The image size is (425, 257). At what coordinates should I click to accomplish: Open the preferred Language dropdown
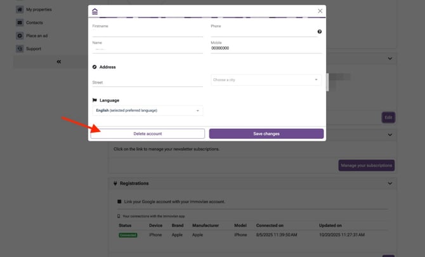147,110
